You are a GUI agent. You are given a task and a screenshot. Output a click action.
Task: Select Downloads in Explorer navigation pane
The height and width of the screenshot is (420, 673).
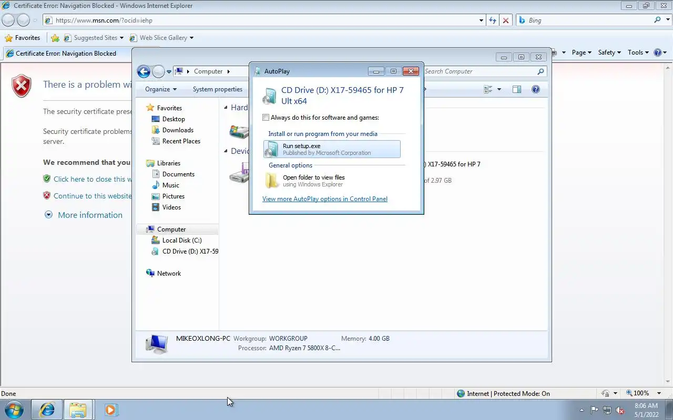(x=178, y=130)
